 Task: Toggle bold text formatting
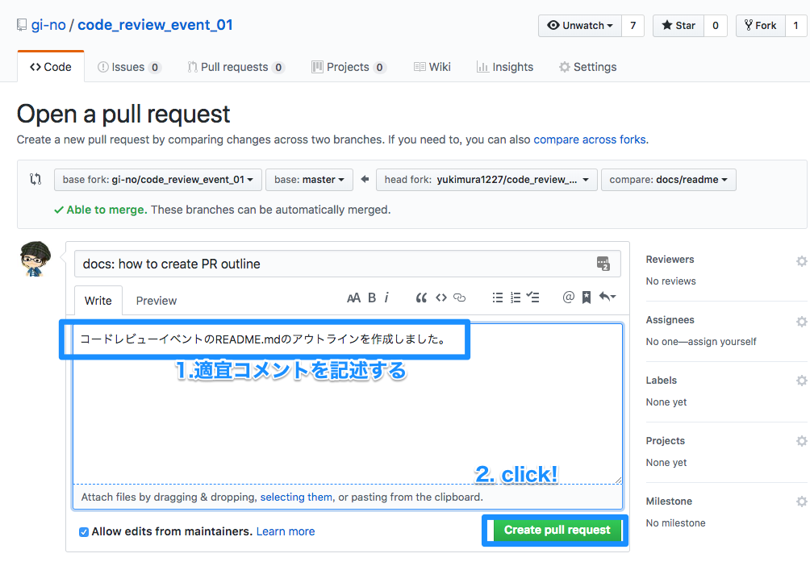(371, 298)
